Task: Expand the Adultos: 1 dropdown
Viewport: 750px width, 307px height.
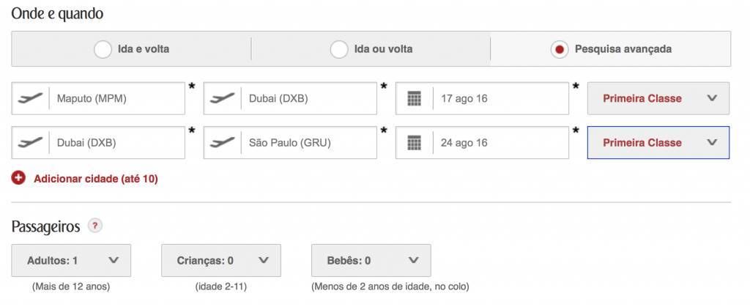Action: 71,260
